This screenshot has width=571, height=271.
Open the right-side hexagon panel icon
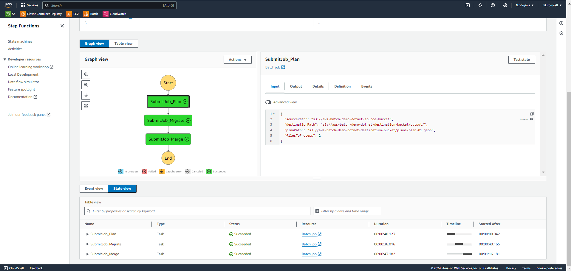[x=561, y=33]
